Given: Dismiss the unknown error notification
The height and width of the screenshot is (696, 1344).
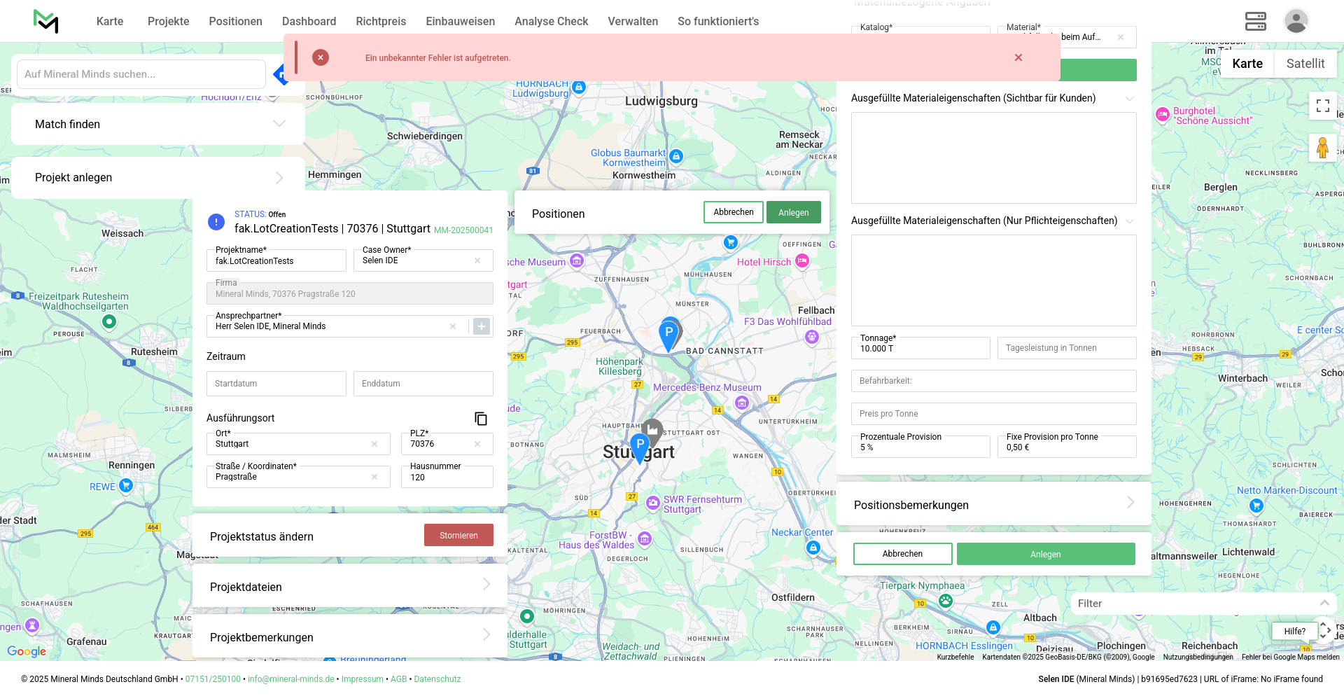Looking at the screenshot, I should (1018, 57).
